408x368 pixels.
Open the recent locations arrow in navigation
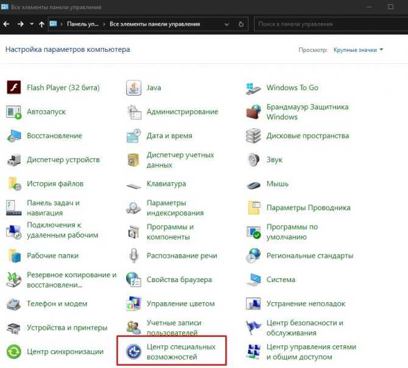(32, 24)
